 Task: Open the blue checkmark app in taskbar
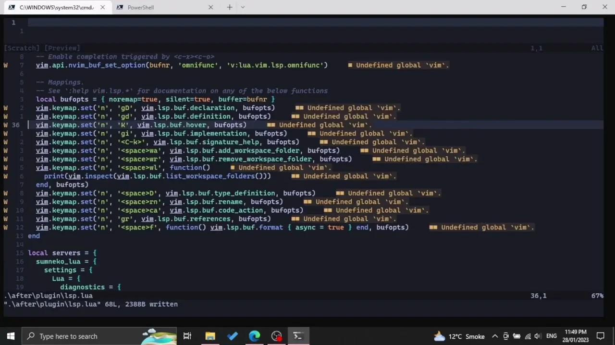[x=232, y=336]
